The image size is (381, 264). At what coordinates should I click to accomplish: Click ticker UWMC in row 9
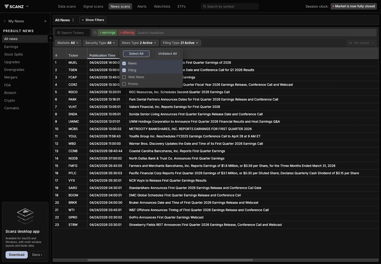click(x=74, y=122)
